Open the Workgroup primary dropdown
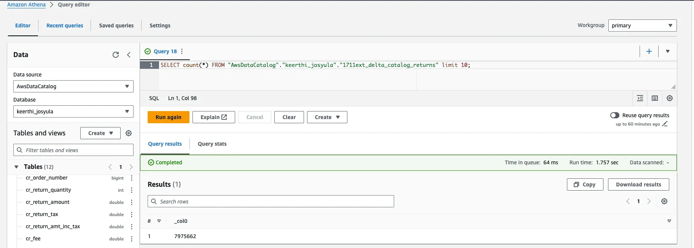This screenshot has width=694, height=248. pos(642,25)
